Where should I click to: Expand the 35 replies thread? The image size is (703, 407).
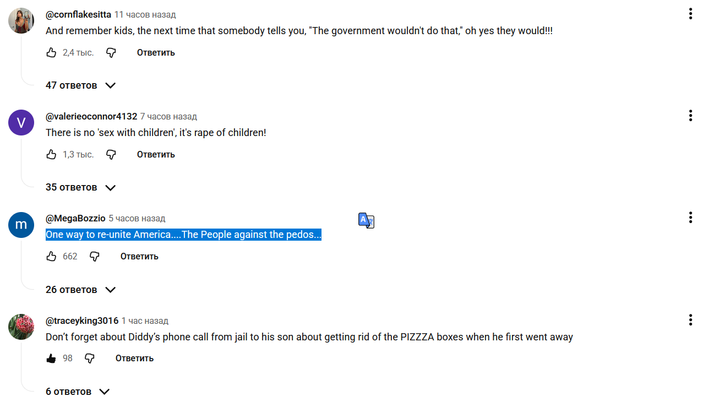click(80, 187)
